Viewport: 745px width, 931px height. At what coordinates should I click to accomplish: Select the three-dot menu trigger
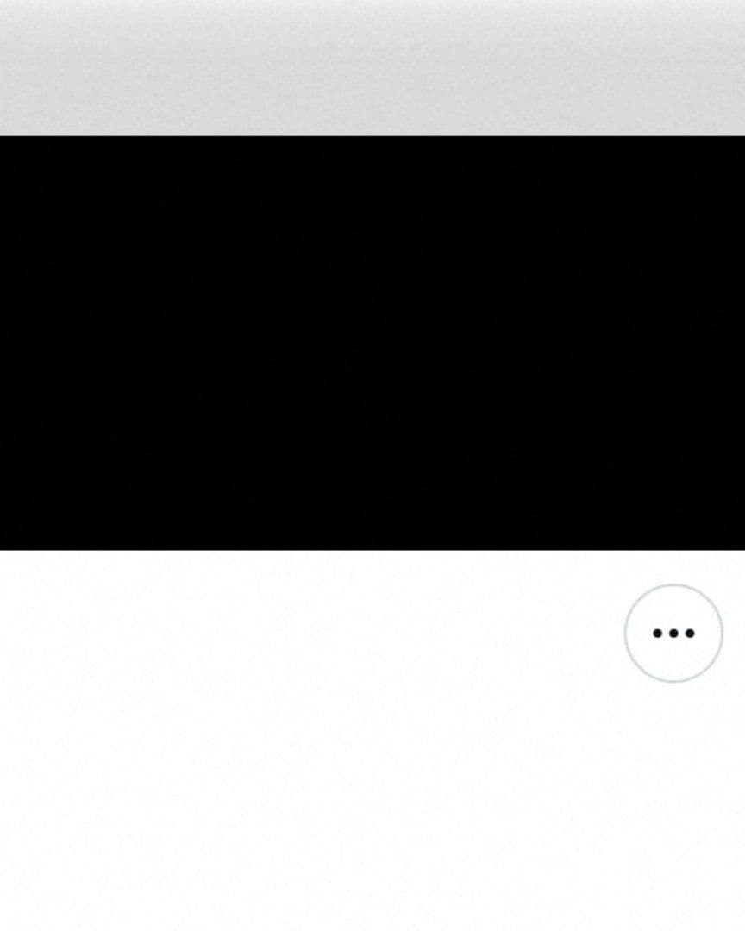[x=673, y=633]
